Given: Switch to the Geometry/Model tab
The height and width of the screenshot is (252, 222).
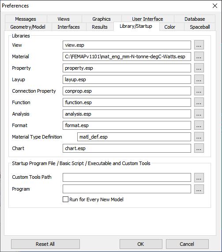Looking at the screenshot, I should (x=28, y=27).
